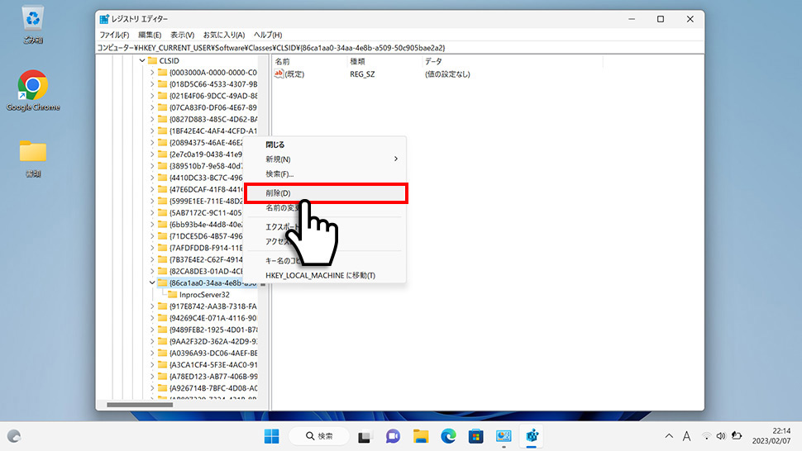Expand the {917E8742-AA3B-7318-FA key
This screenshot has height=451, width=802.
(152, 306)
